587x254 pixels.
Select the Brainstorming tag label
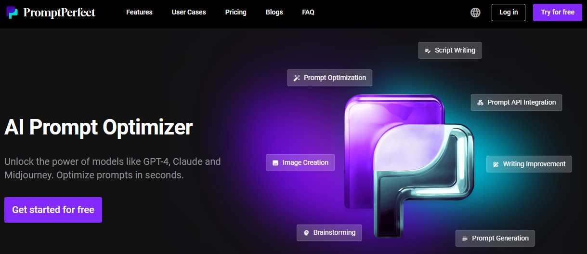click(334, 232)
